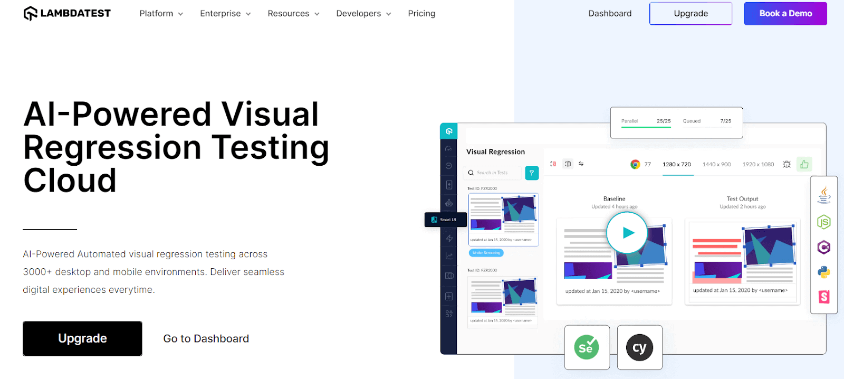Screen dimensions: 844x379
Task: Click the 'Updated 2 hours ago' text
Action: click(x=742, y=207)
